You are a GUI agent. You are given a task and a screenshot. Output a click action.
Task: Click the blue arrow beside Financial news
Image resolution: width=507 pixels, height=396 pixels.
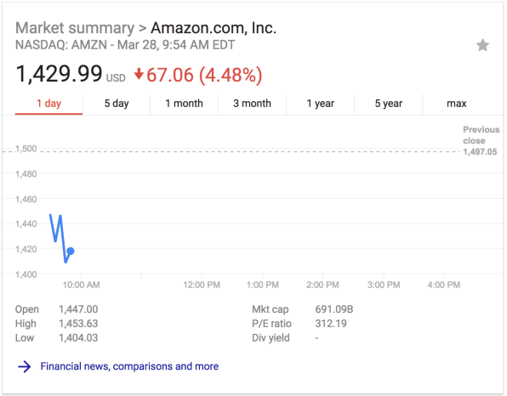(x=25, y=366)
